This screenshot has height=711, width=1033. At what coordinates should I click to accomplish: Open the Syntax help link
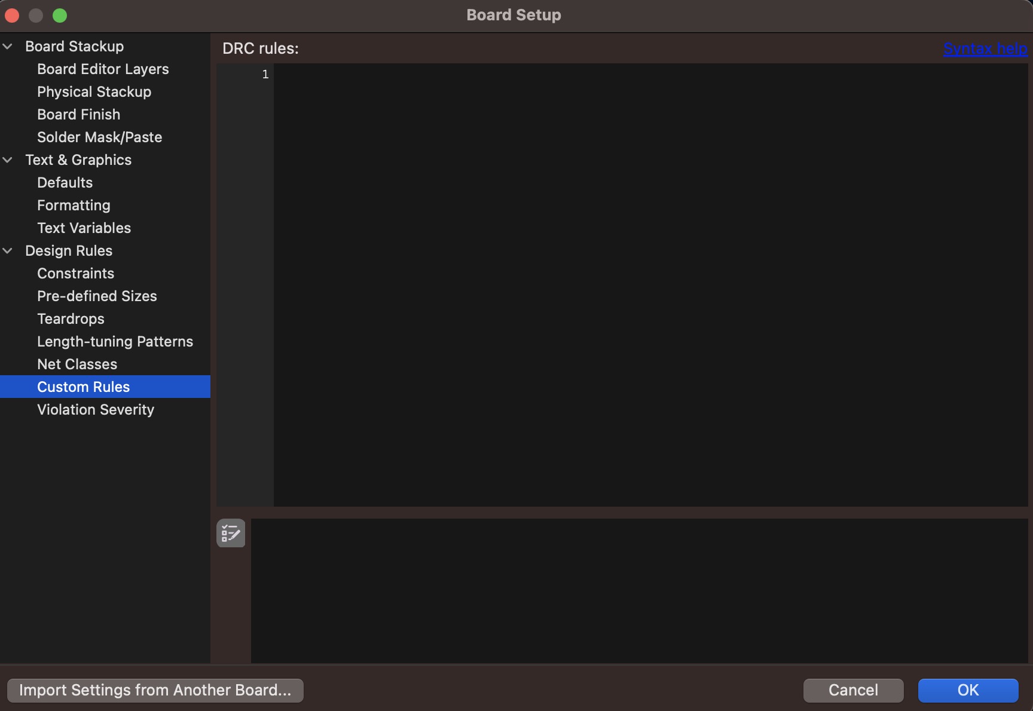[985, 48]
